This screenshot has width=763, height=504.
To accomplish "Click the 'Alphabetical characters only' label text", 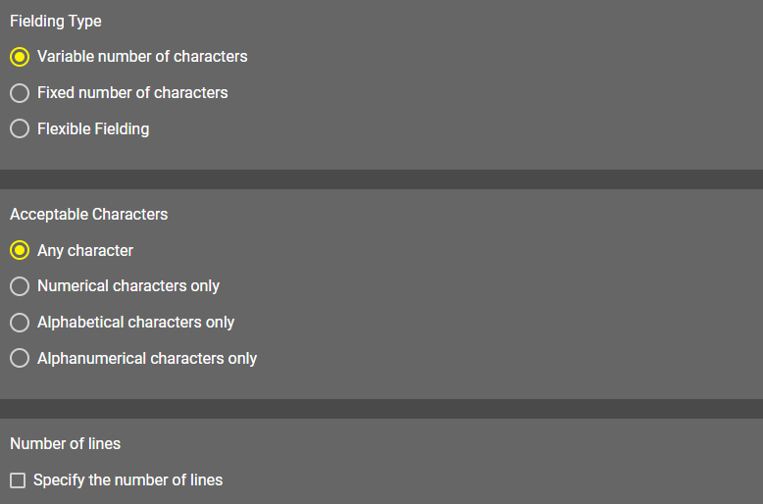I will (135, 323).
